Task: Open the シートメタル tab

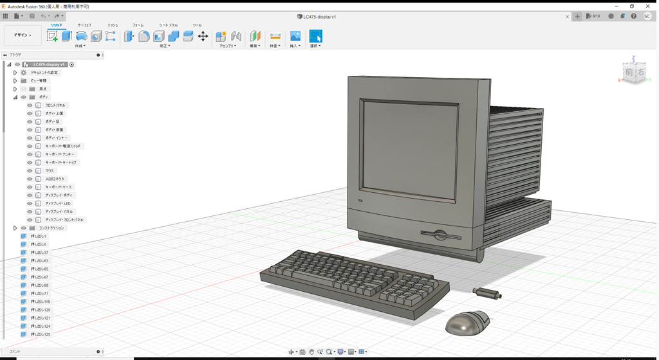Action: click(x=169, y=25)
